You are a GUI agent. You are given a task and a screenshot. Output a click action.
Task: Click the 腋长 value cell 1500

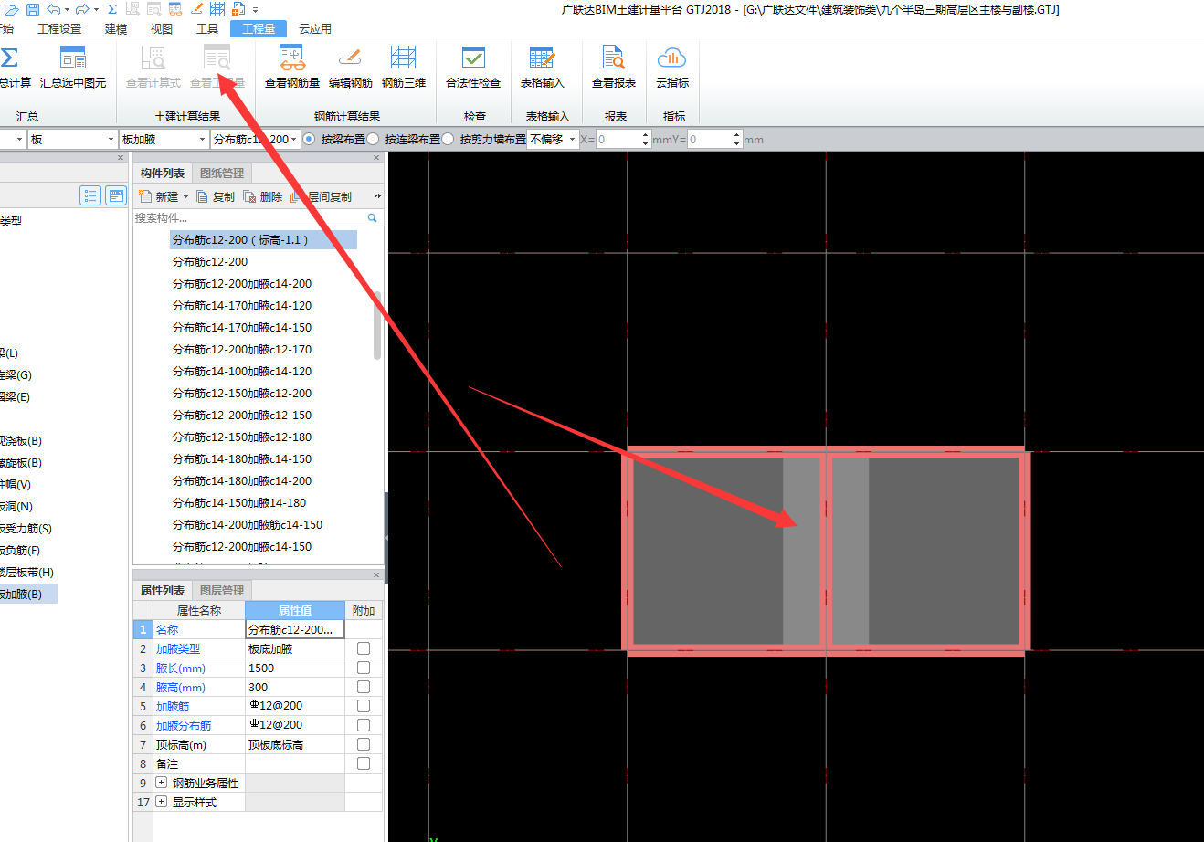pyautogui.click(x=294, y=668)
